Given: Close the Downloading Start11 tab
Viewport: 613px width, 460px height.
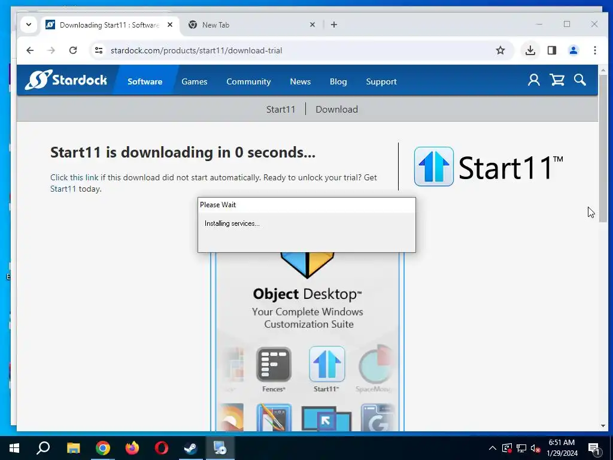Looking at the screenshot, I should click(x=170, y=25).
